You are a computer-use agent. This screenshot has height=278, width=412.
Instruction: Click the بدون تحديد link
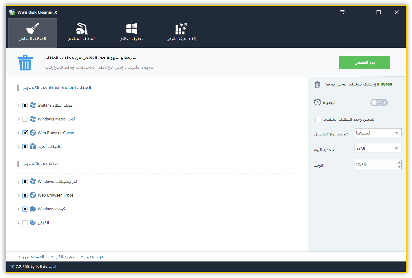click(x=95, y=257)
